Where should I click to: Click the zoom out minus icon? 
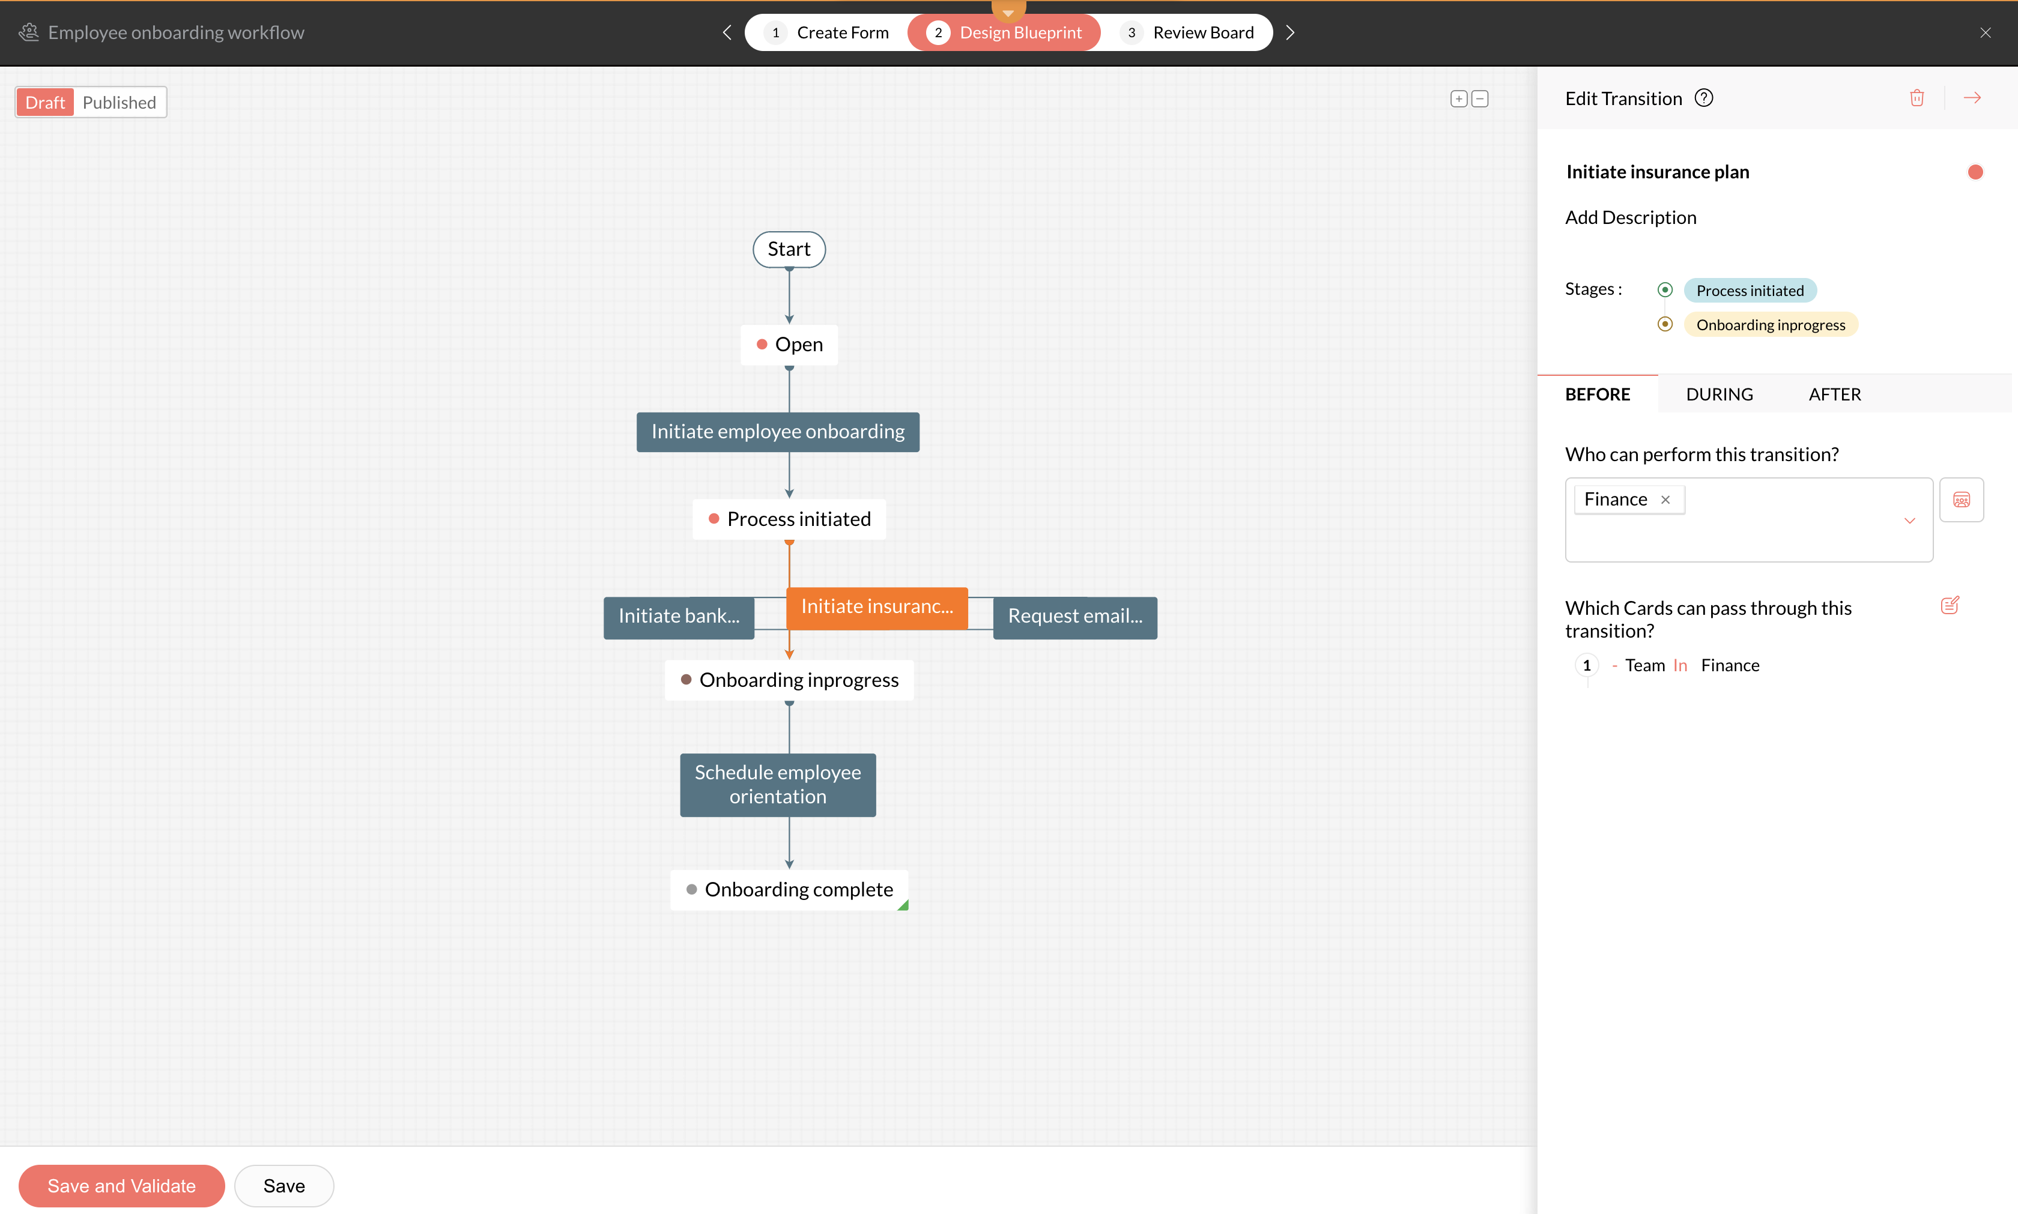[x=1479, y=99]
